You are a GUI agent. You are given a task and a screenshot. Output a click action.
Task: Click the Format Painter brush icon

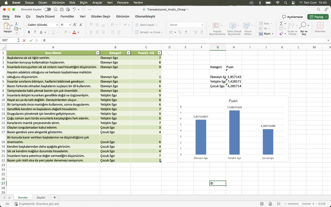[x=16, y=33]
